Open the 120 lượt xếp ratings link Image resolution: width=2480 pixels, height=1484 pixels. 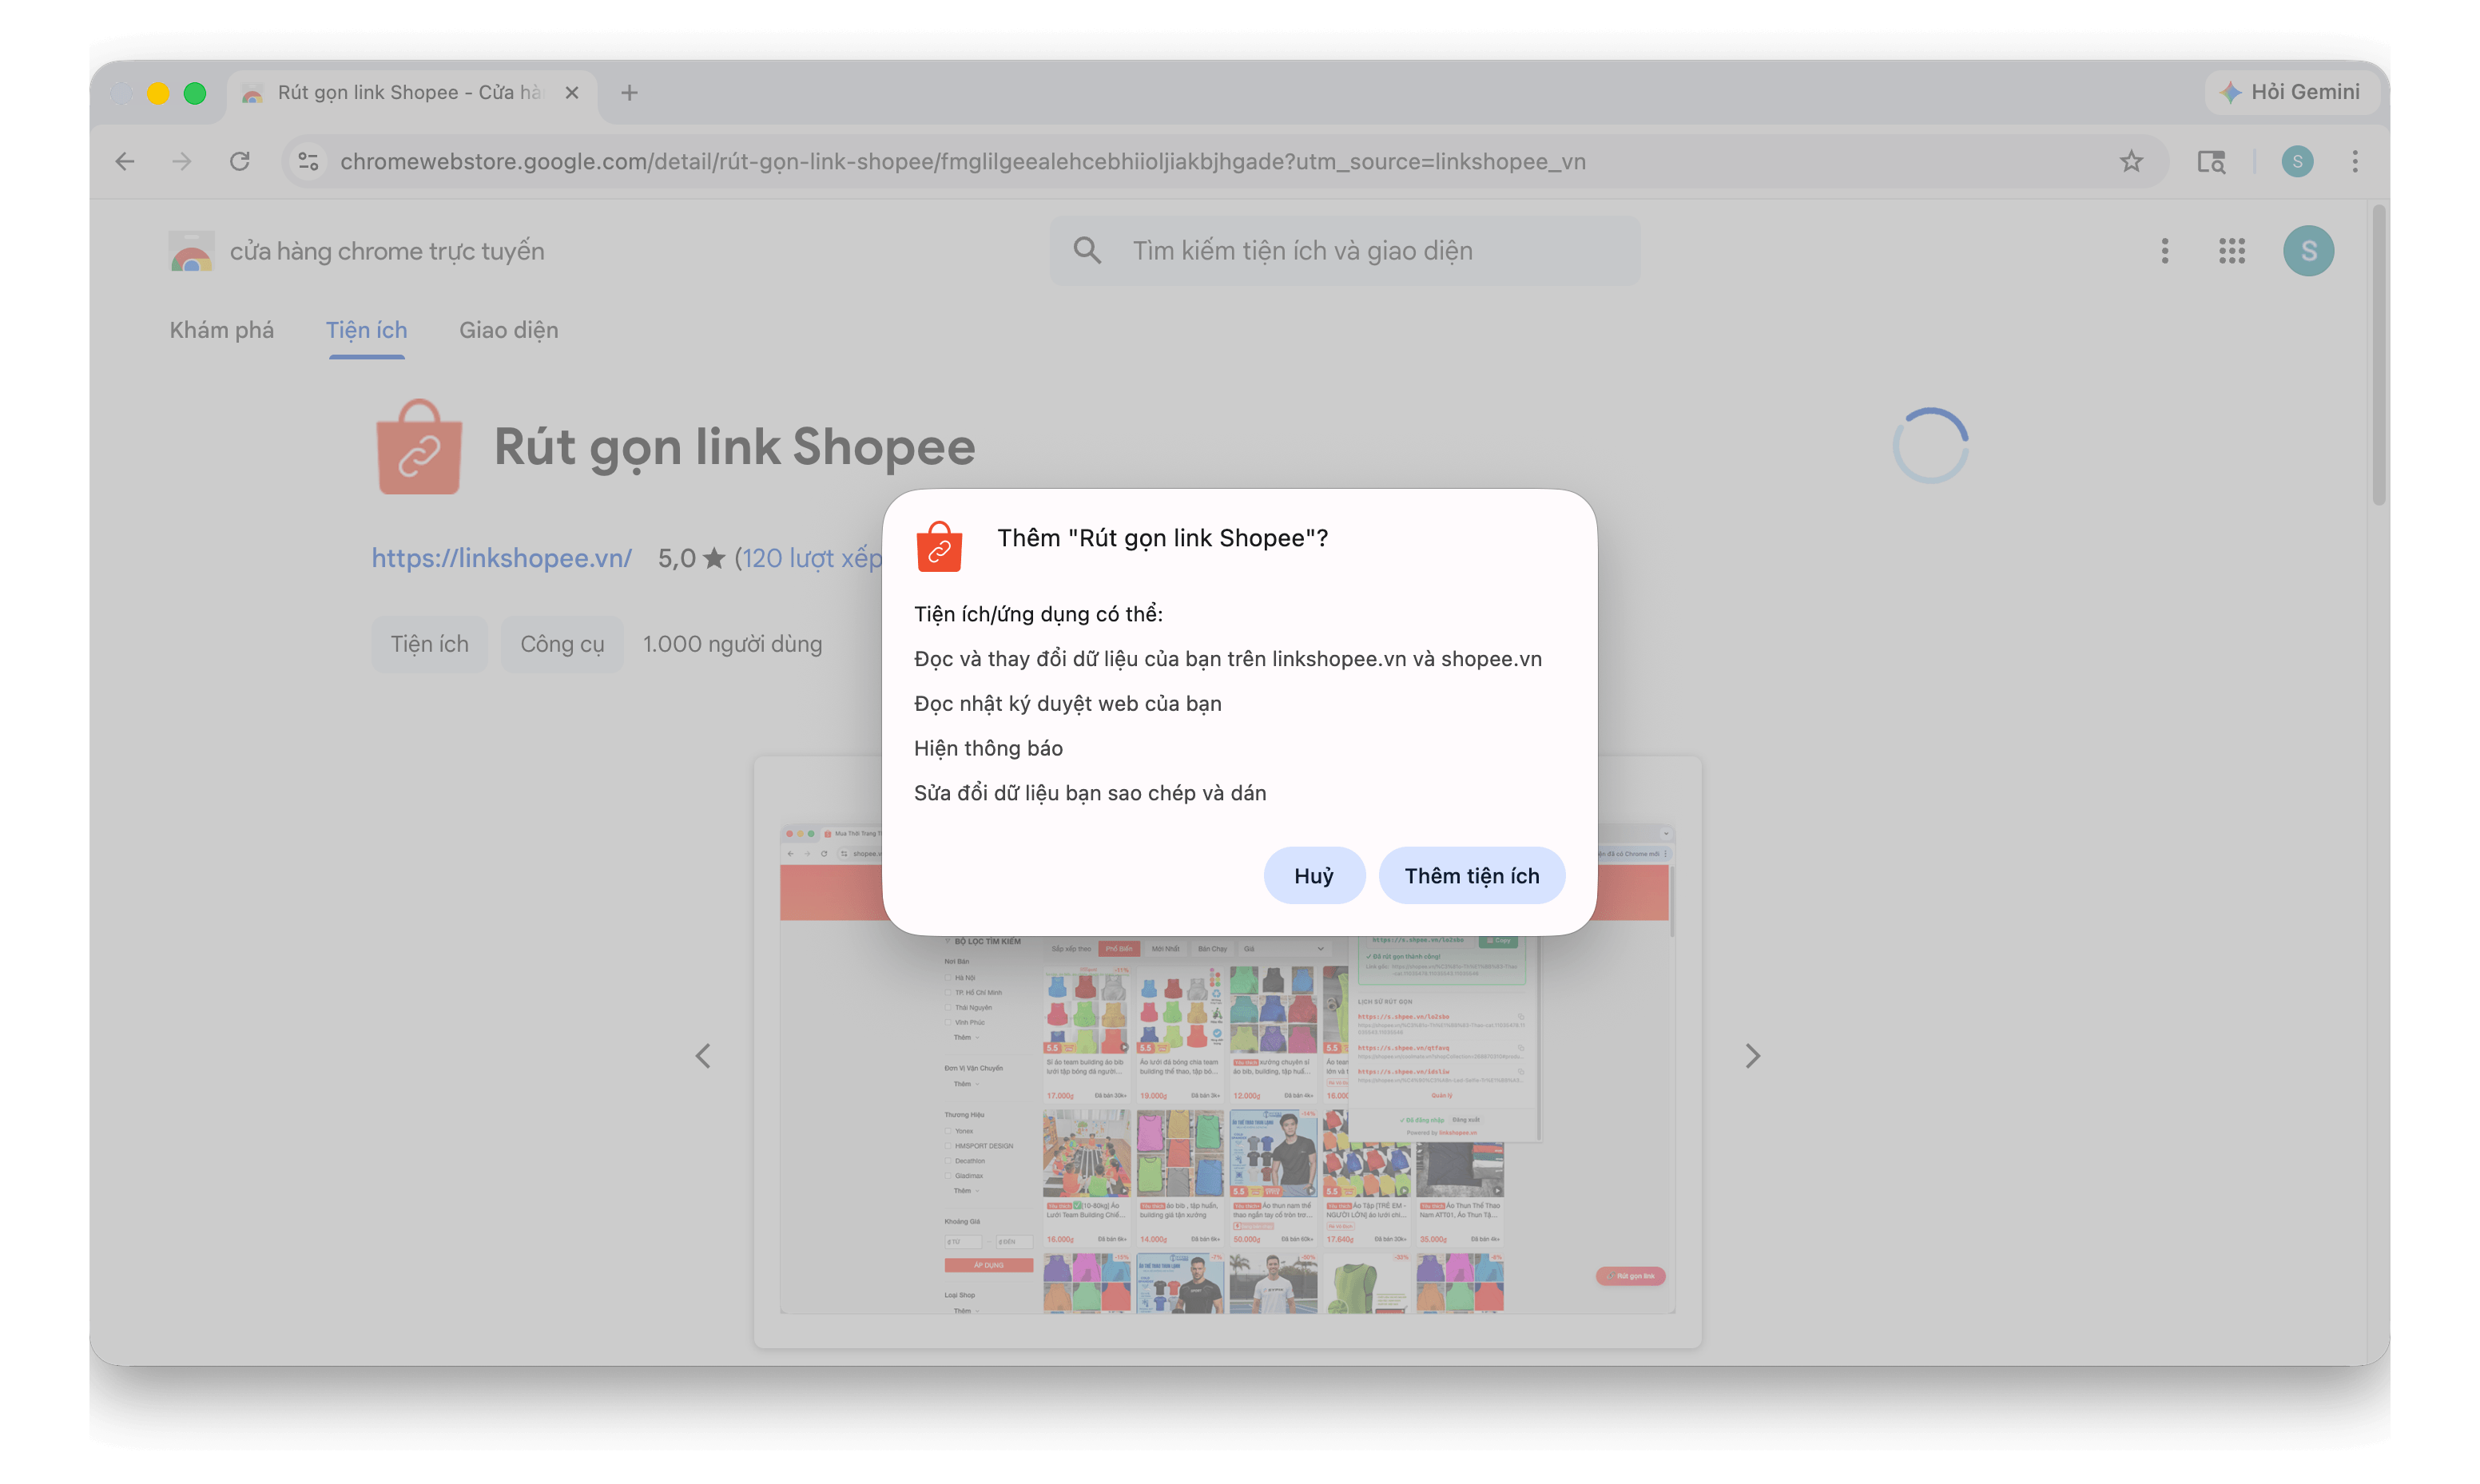[811, 558]
